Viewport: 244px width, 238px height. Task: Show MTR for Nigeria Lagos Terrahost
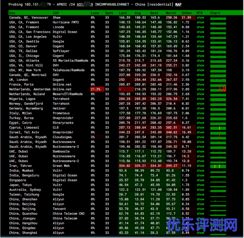[x=200, y=99]
